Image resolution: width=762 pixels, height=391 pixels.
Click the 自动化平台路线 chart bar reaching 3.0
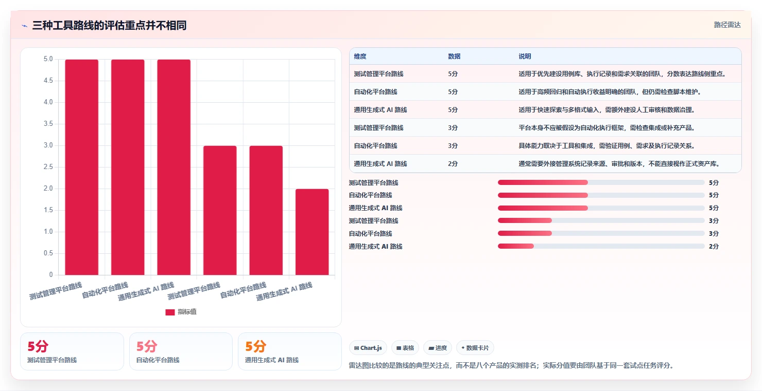point(266,210)
